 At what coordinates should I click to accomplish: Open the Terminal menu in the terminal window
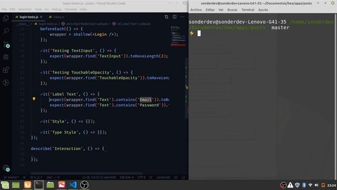click(x=248, y=9)
